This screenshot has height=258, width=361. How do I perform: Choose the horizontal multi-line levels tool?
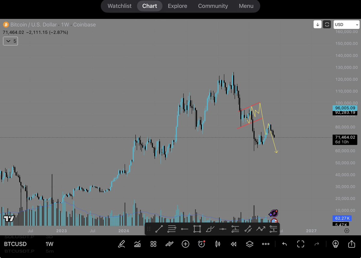coord(172,229)
